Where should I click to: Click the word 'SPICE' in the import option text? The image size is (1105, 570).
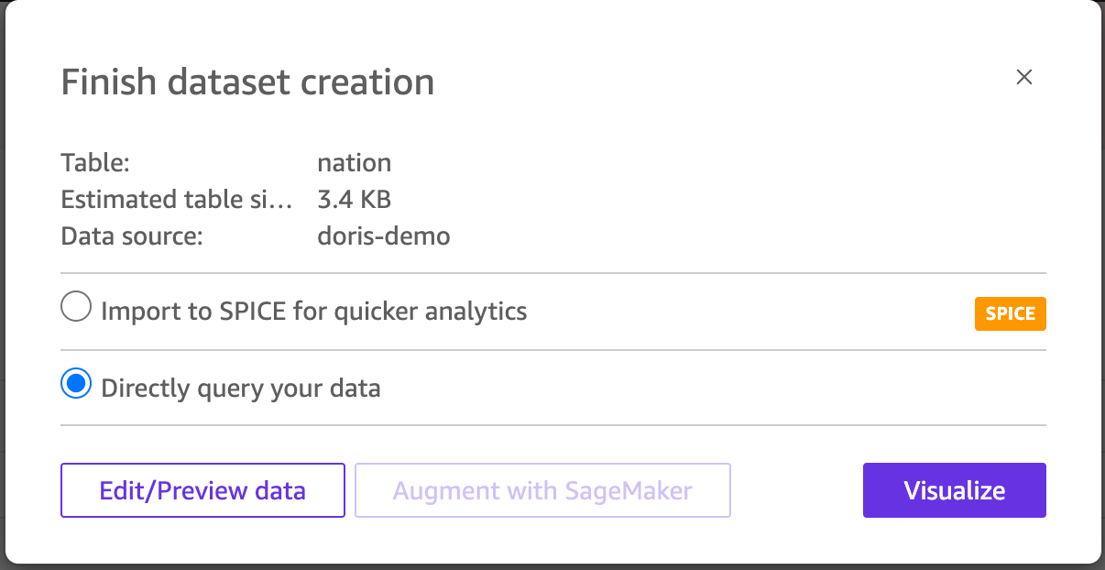point(253,312)
